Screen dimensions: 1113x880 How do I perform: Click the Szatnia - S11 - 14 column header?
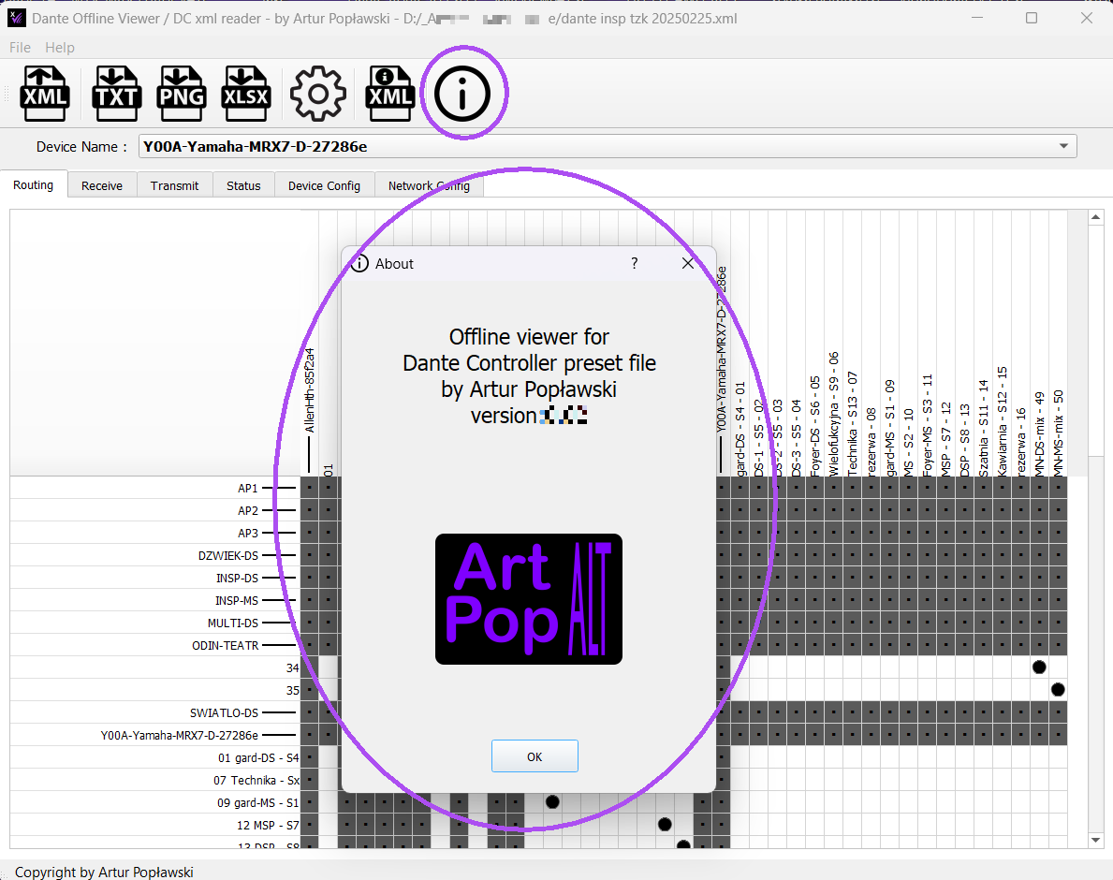(x=983, y=427)
